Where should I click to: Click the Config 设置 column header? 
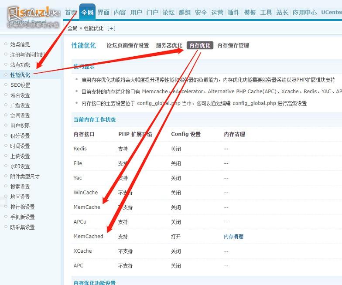point(186,134)
